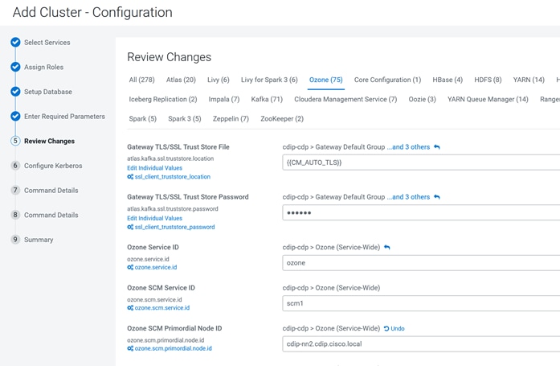Go to the Enter Required Parameters step

point(64,117)
